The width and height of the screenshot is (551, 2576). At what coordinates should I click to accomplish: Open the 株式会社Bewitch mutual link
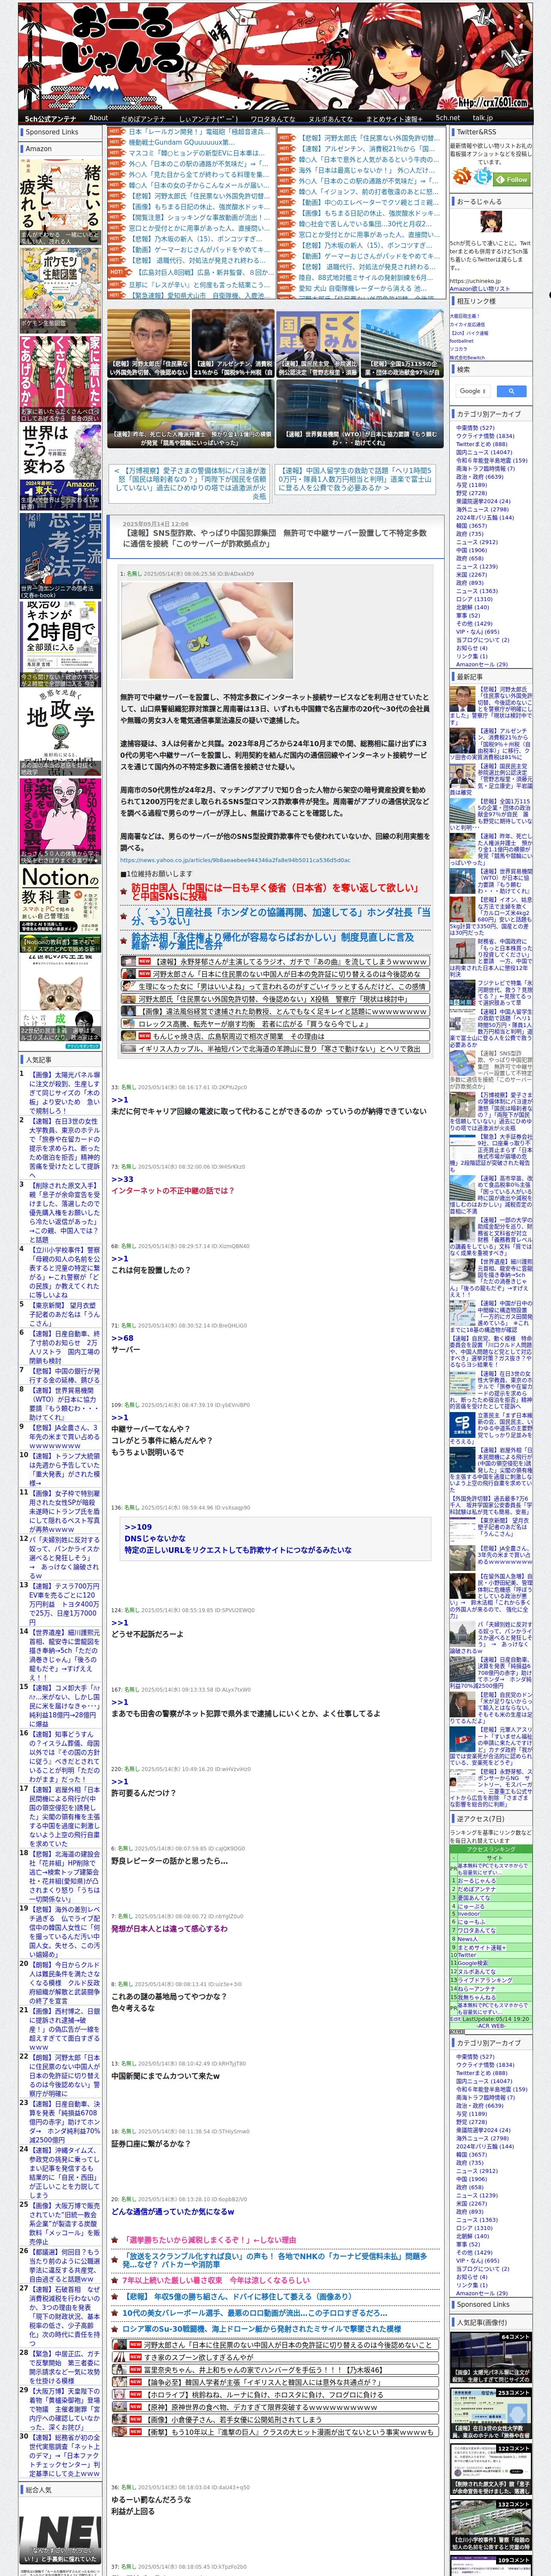tap(466, 357)
